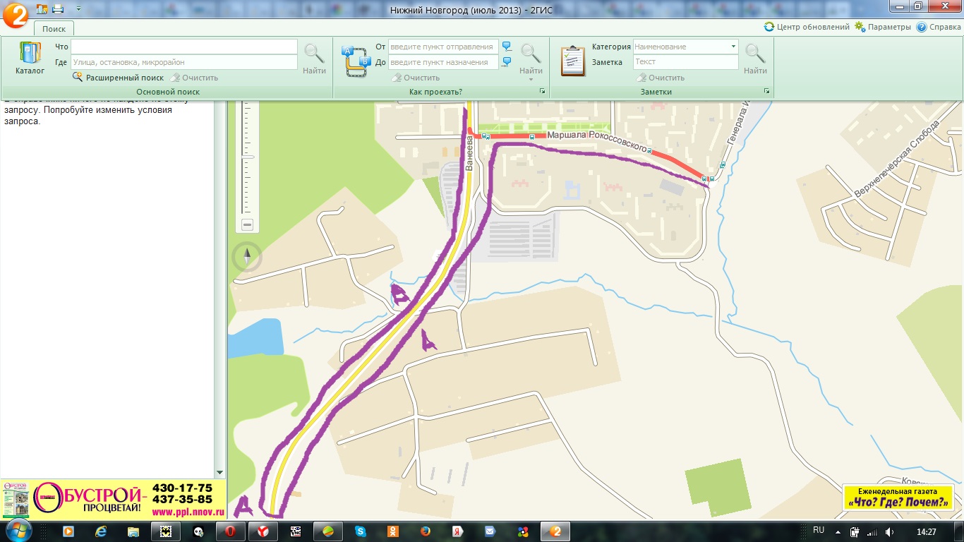Screen dimensions: 964x542
Task: Open Opera browser from the taskbar
Action: click(x=230, y=531)
